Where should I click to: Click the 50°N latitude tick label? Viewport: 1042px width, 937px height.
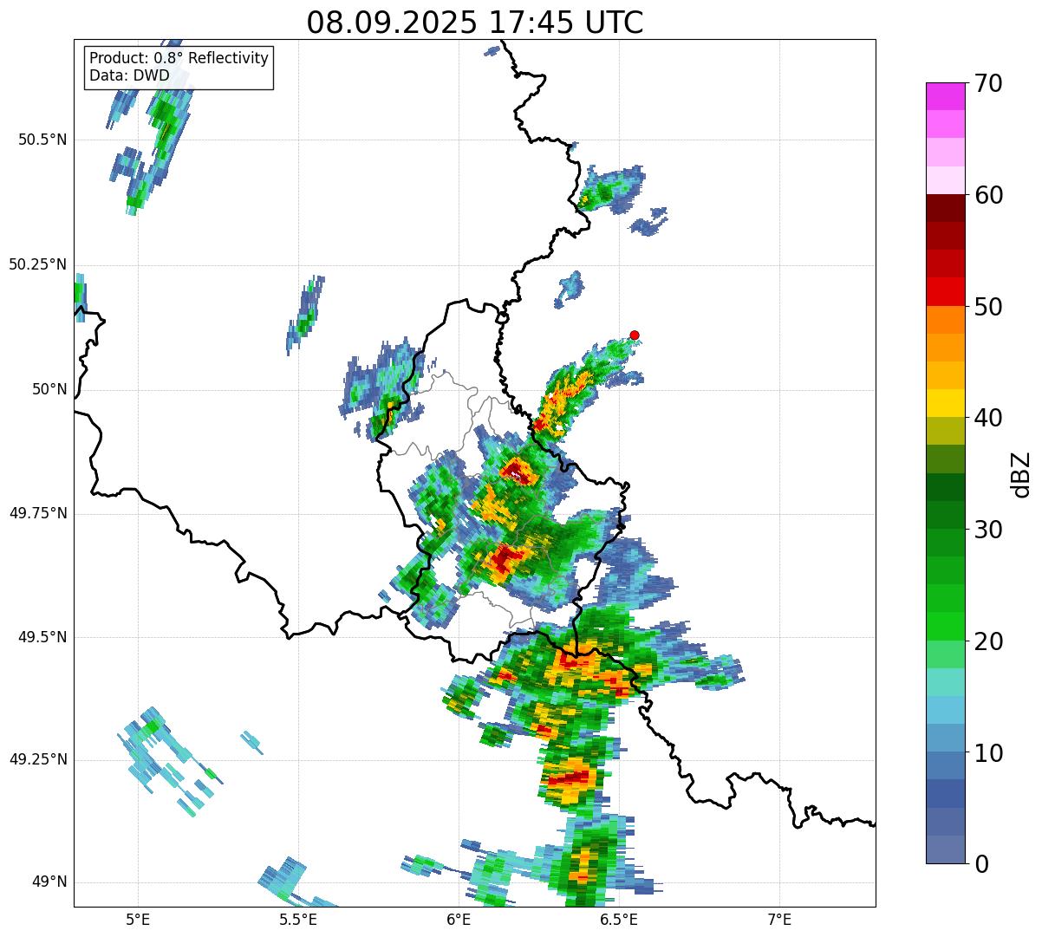coord(49,389)
